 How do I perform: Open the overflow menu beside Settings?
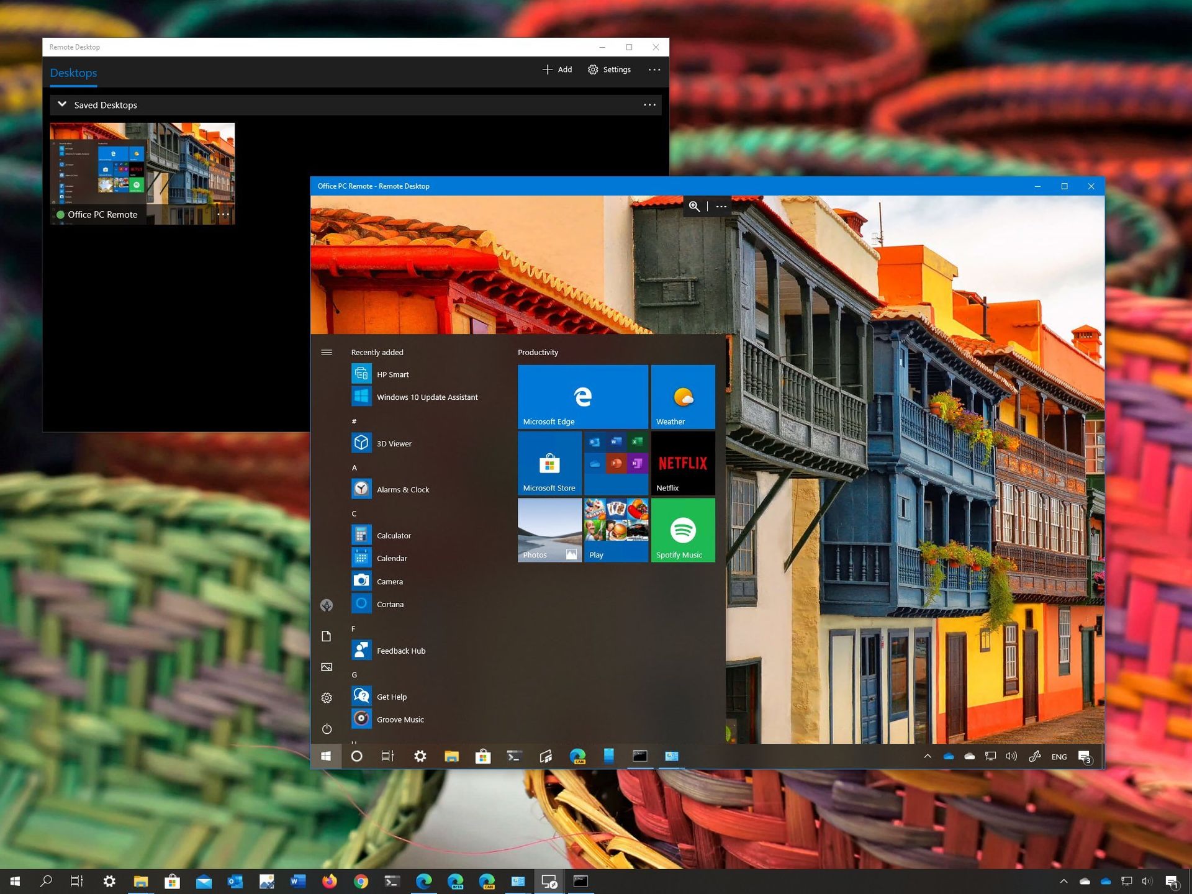click(x=654, y=70)
